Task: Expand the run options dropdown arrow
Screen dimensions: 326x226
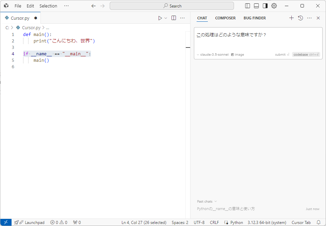Action: (x=166, y=18)
